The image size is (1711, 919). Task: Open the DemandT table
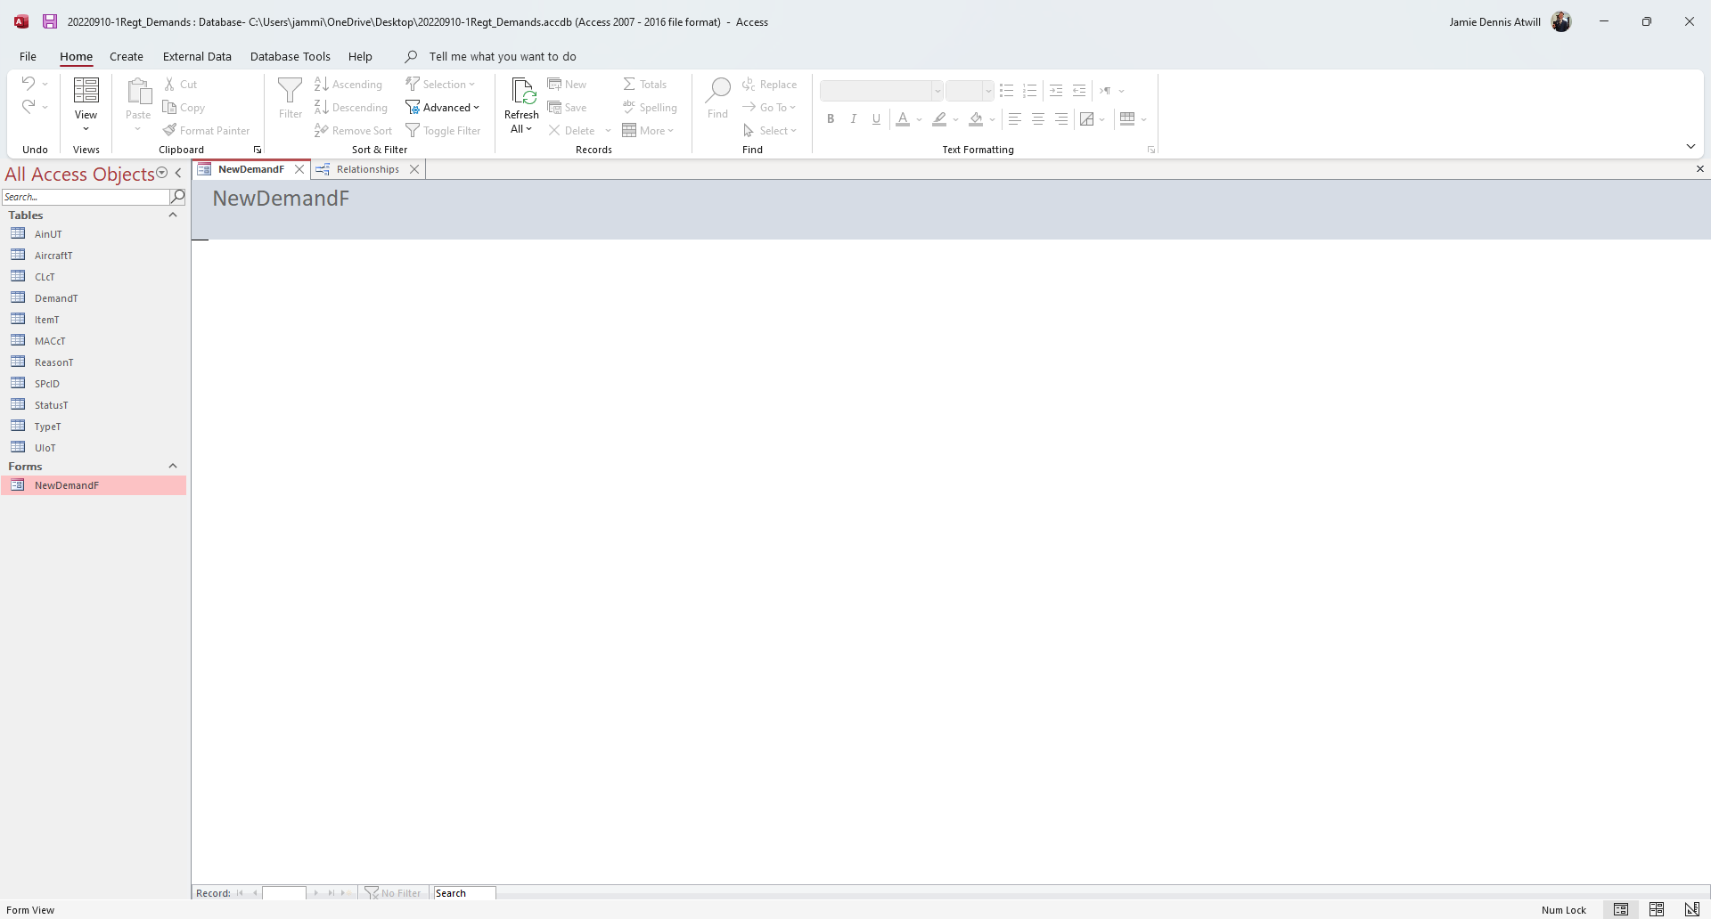(x=56, y=298)
